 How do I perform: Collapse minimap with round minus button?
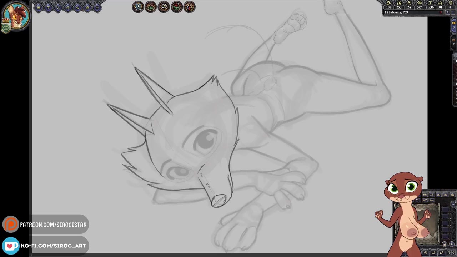coord(453,205)
